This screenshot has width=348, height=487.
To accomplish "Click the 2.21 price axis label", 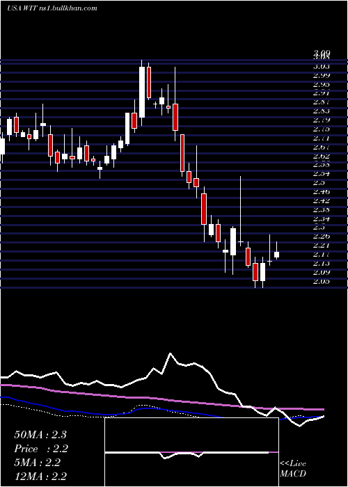I will point(322,246).
